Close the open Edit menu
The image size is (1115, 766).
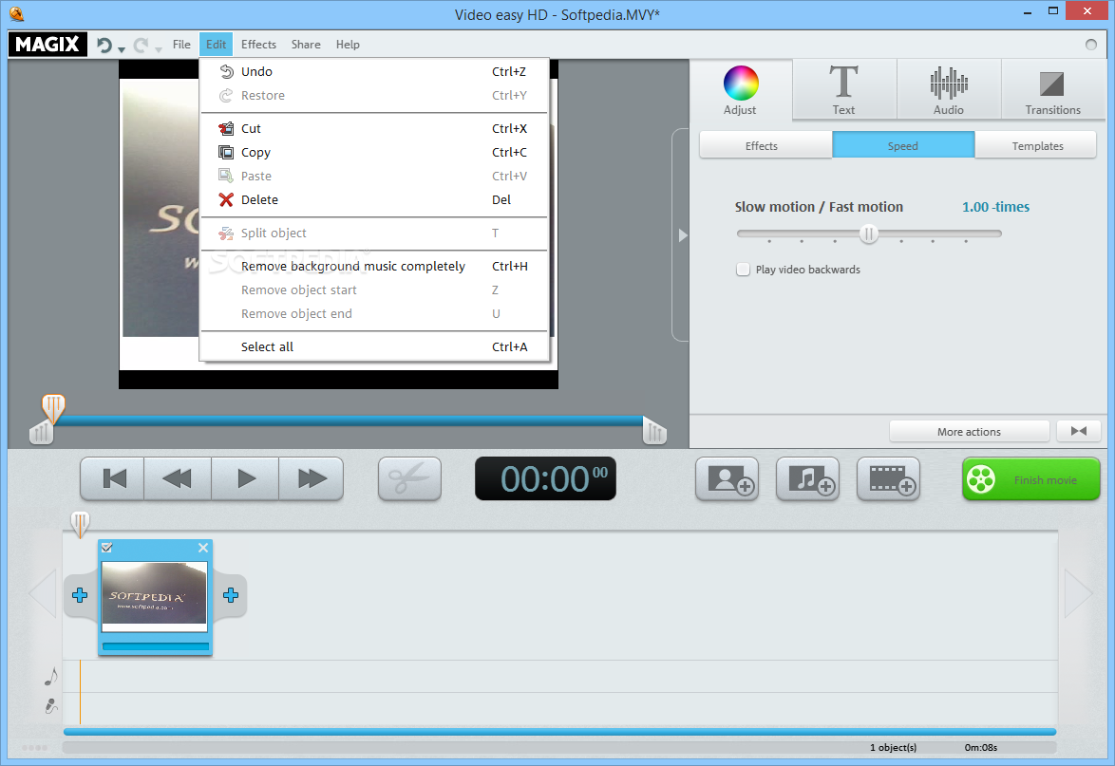point(217,44)
